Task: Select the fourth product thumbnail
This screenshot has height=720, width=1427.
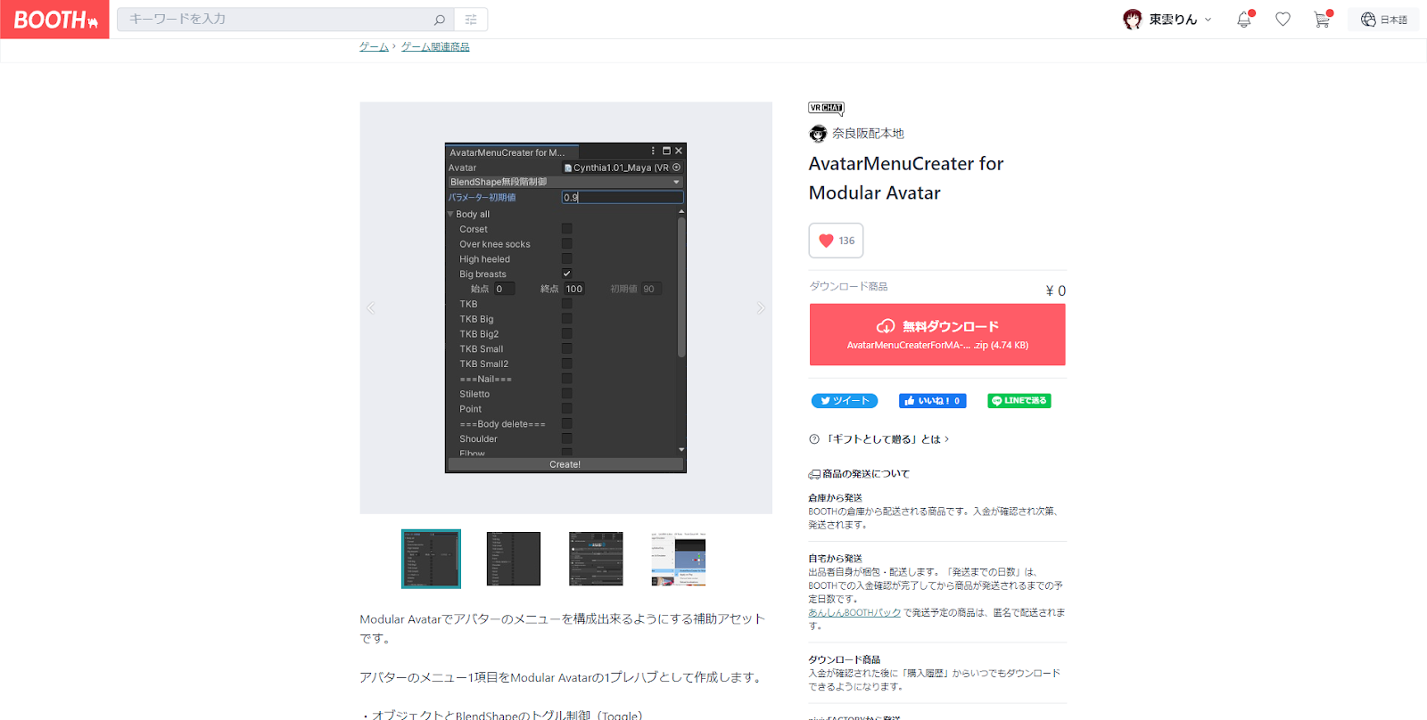Action: point(678,559)
